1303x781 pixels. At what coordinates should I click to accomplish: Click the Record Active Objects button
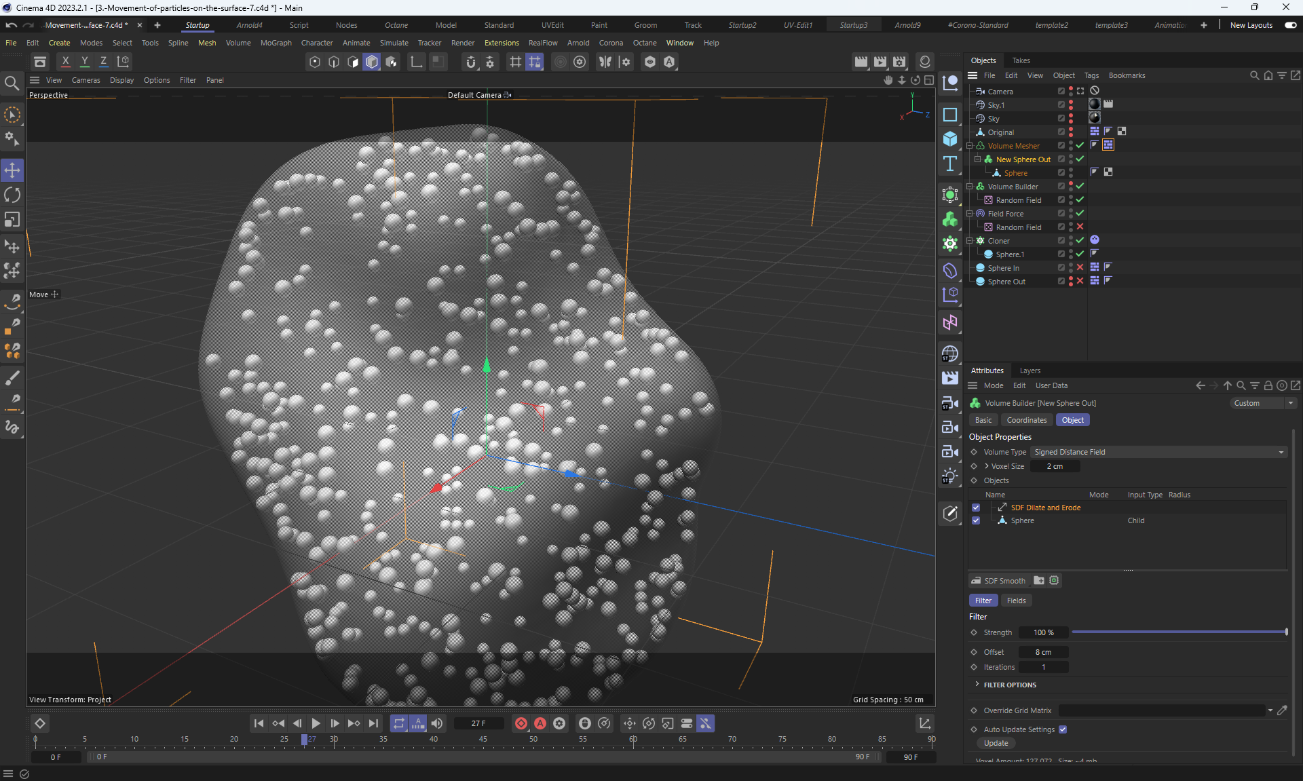(x=521, y=723)
